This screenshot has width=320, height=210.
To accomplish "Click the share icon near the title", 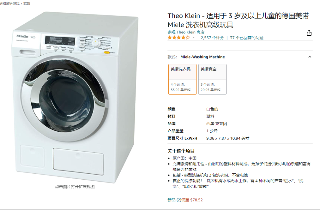I will pyautogui.click(x=309, y=32).
